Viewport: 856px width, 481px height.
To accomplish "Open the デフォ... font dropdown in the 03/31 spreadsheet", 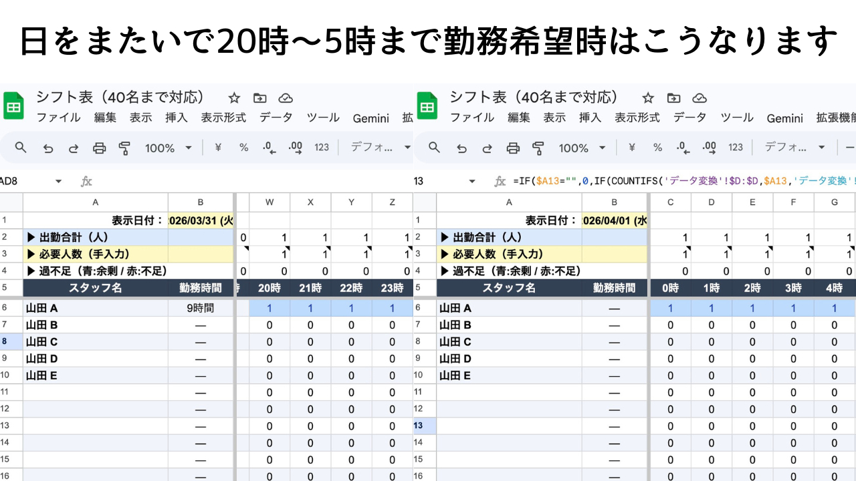I will (381, 148).
